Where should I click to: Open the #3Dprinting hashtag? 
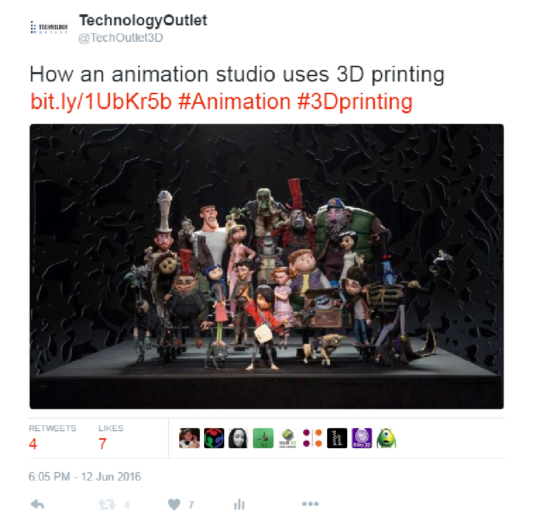pos(355,102)
